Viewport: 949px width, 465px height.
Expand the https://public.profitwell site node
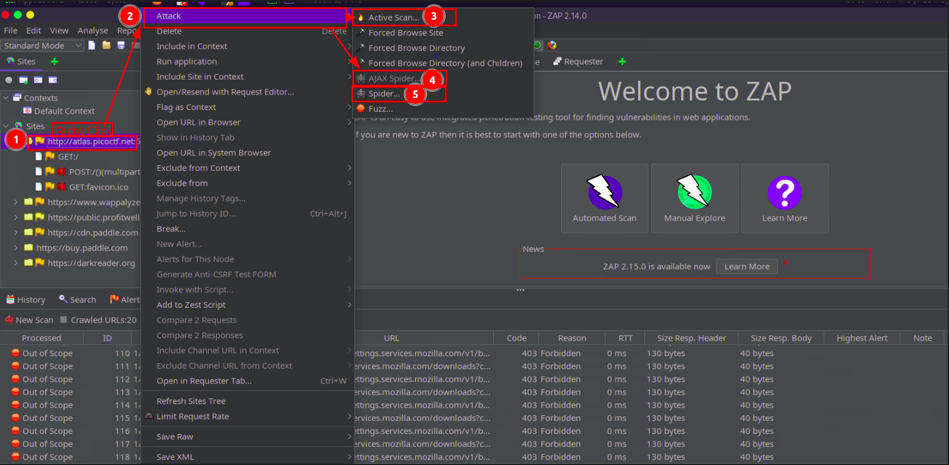point(16,217)
